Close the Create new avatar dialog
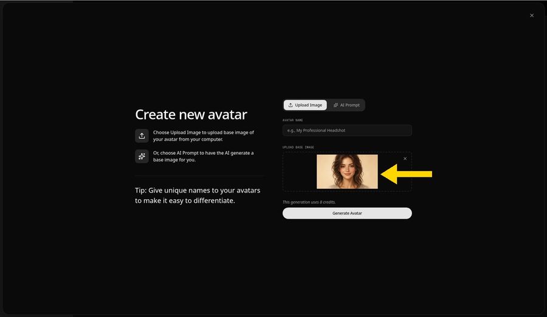The width and height of the screenshot is (547, 317). pos(532,15)
